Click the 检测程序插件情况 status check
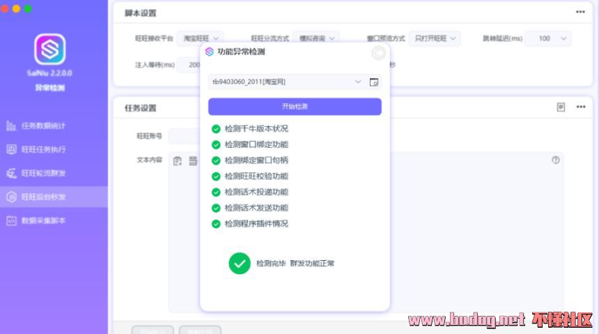 coord(216,224)
